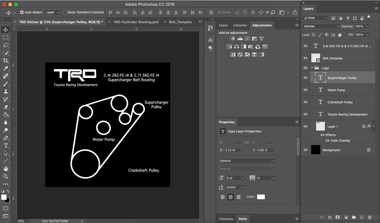
Task: Select the Hand tool
Action: [x=5, y=169]
